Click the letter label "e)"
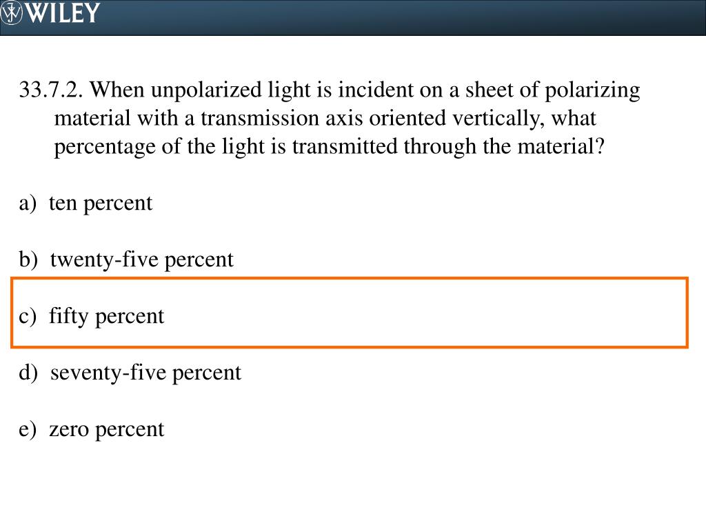The width and height of the screenshot is (706, 530). [x=28, y=429]
